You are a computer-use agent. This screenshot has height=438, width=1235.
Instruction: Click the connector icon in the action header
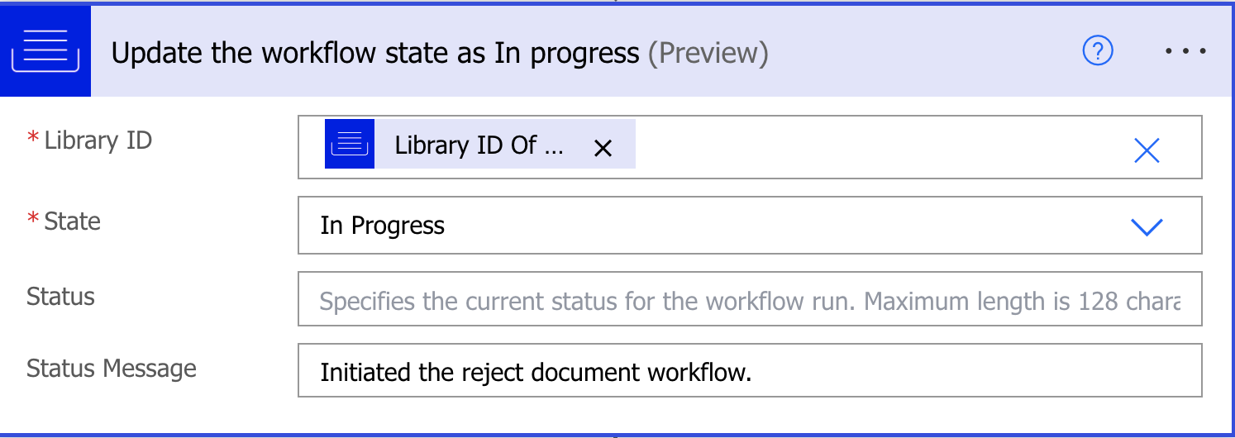tap(45, 51)
